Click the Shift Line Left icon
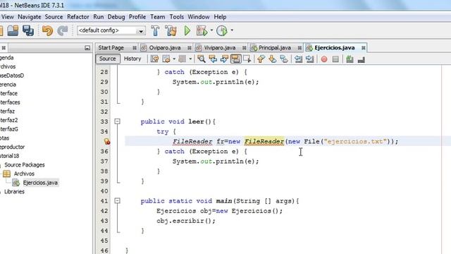The height and width of the screenshot is (254, 451). click(298, 59)
